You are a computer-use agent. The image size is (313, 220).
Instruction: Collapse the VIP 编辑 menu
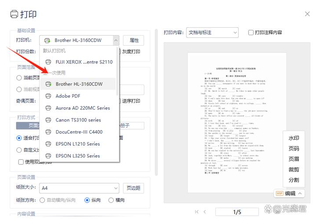click(x=300, y=194)
